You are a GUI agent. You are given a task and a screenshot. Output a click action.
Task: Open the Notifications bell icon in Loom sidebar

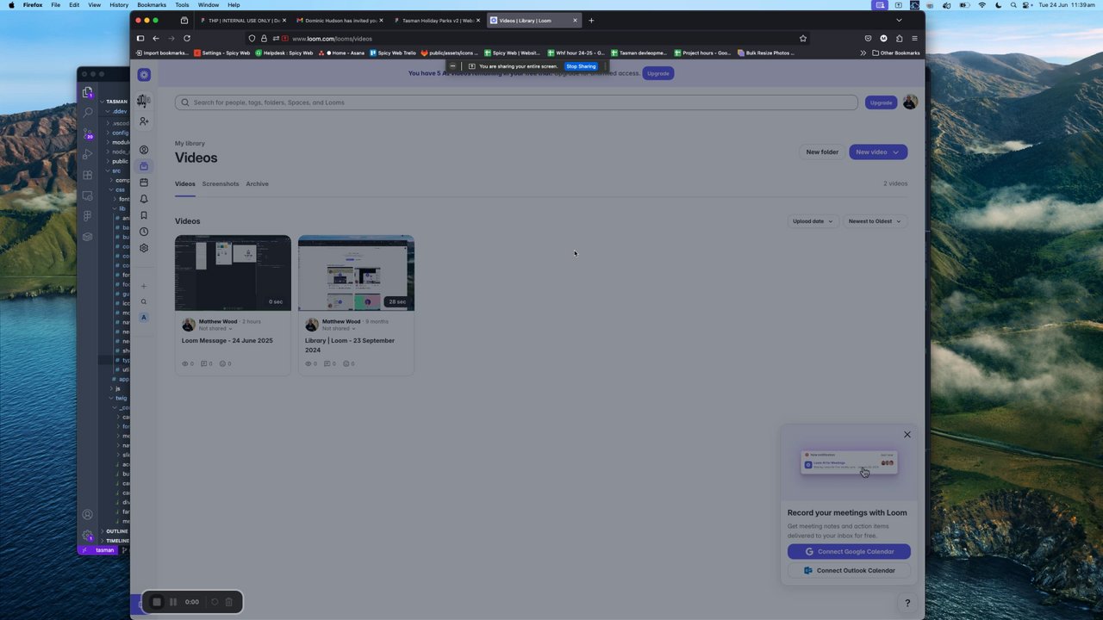pyautogui.click(x=144, y=199)
